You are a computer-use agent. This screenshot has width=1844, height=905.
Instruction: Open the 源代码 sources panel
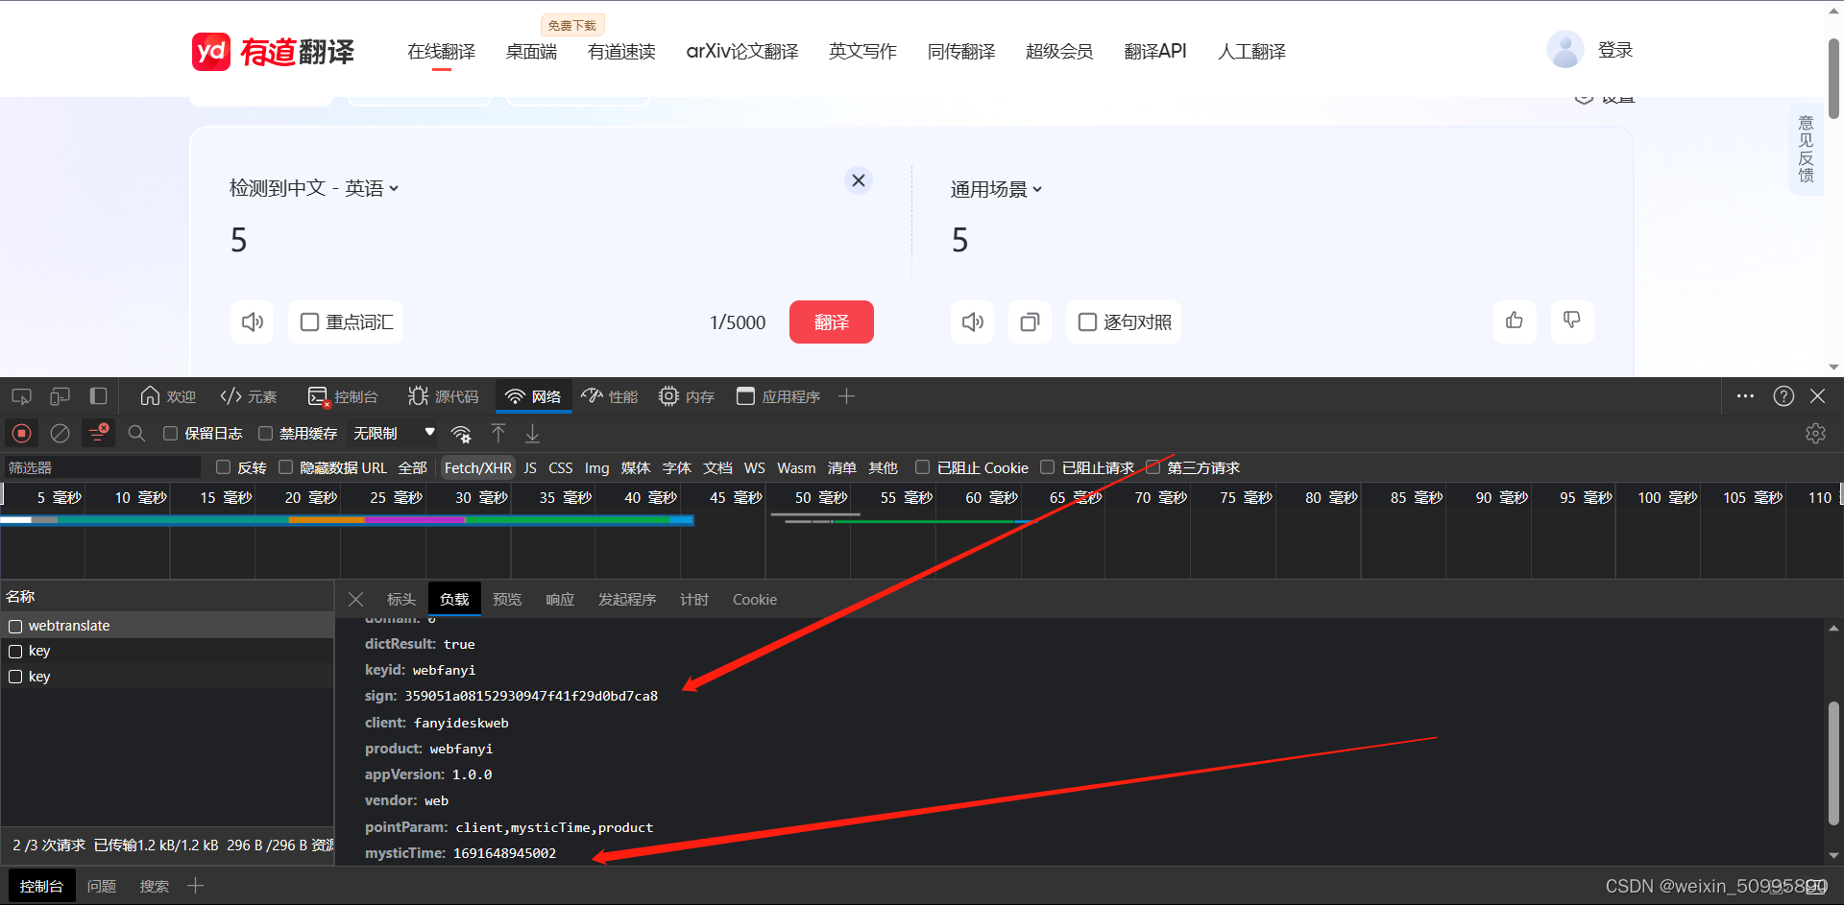click(x=443, y=396)
